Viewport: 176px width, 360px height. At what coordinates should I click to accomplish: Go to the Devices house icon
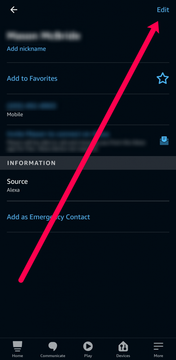point(123,346)
